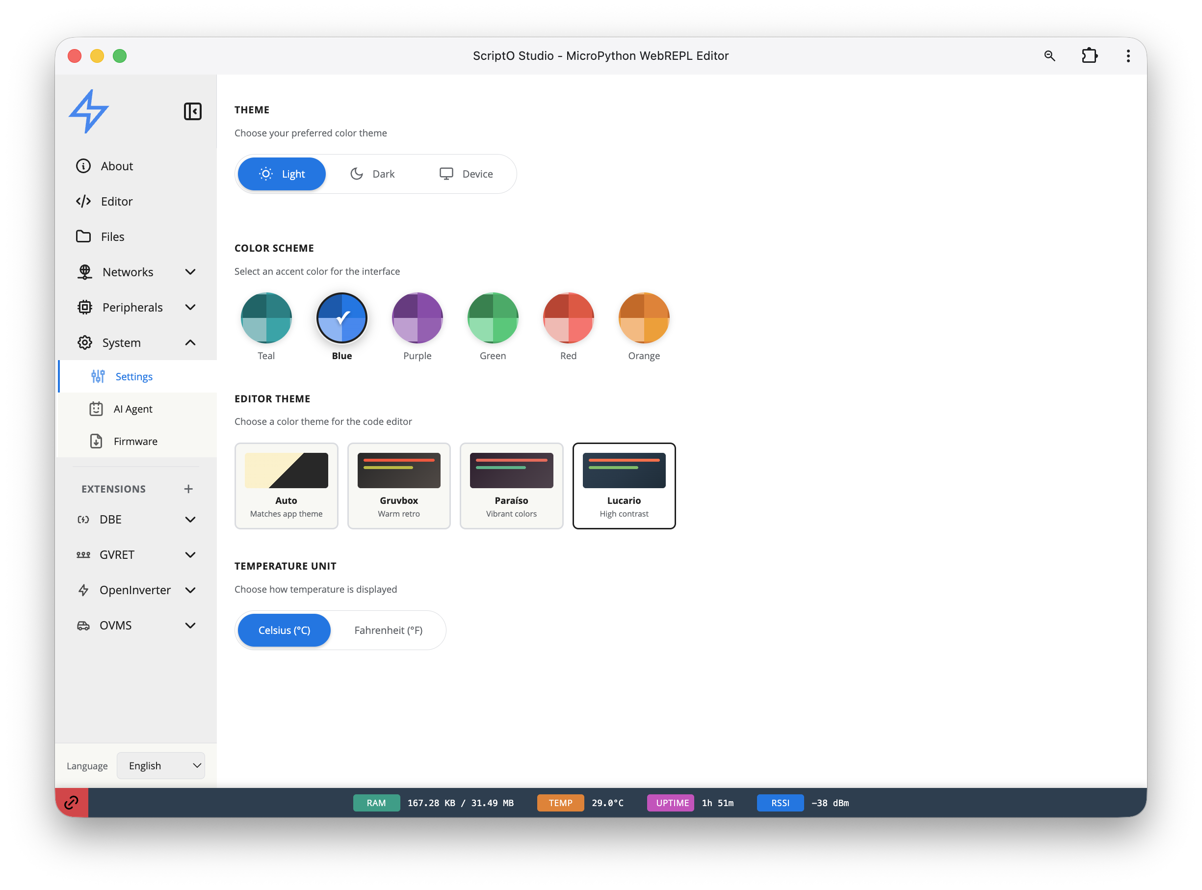Select the Dark theme option
The image size is (1202, 890).
tap(374, 174)
